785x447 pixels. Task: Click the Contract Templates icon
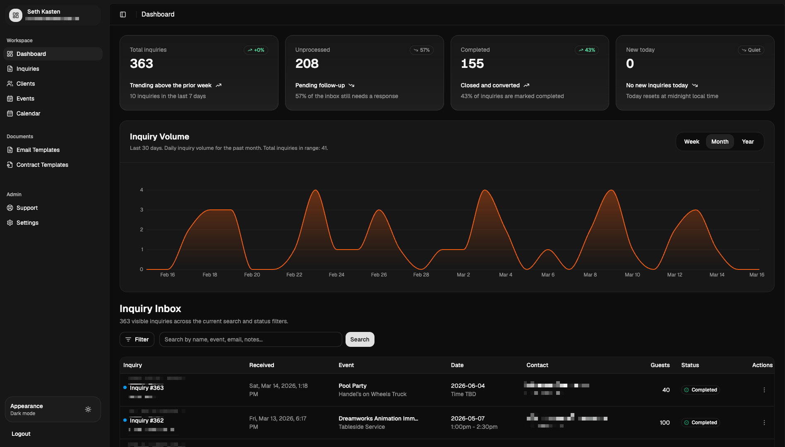(10, 165)
